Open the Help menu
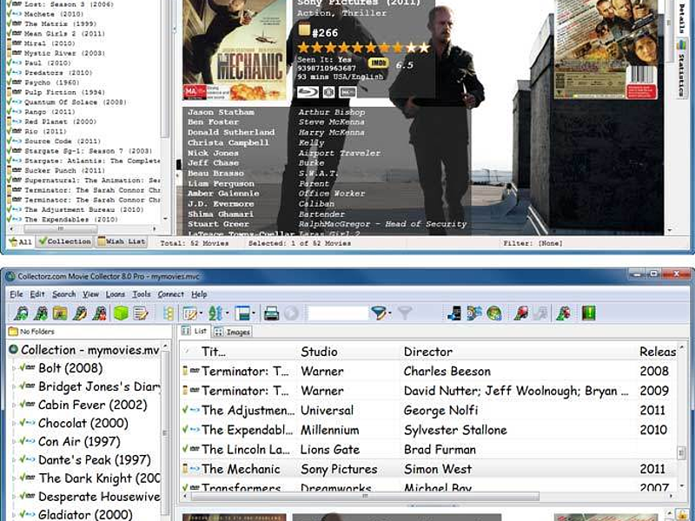The image size is (695, 521). [x=199, y=294]
